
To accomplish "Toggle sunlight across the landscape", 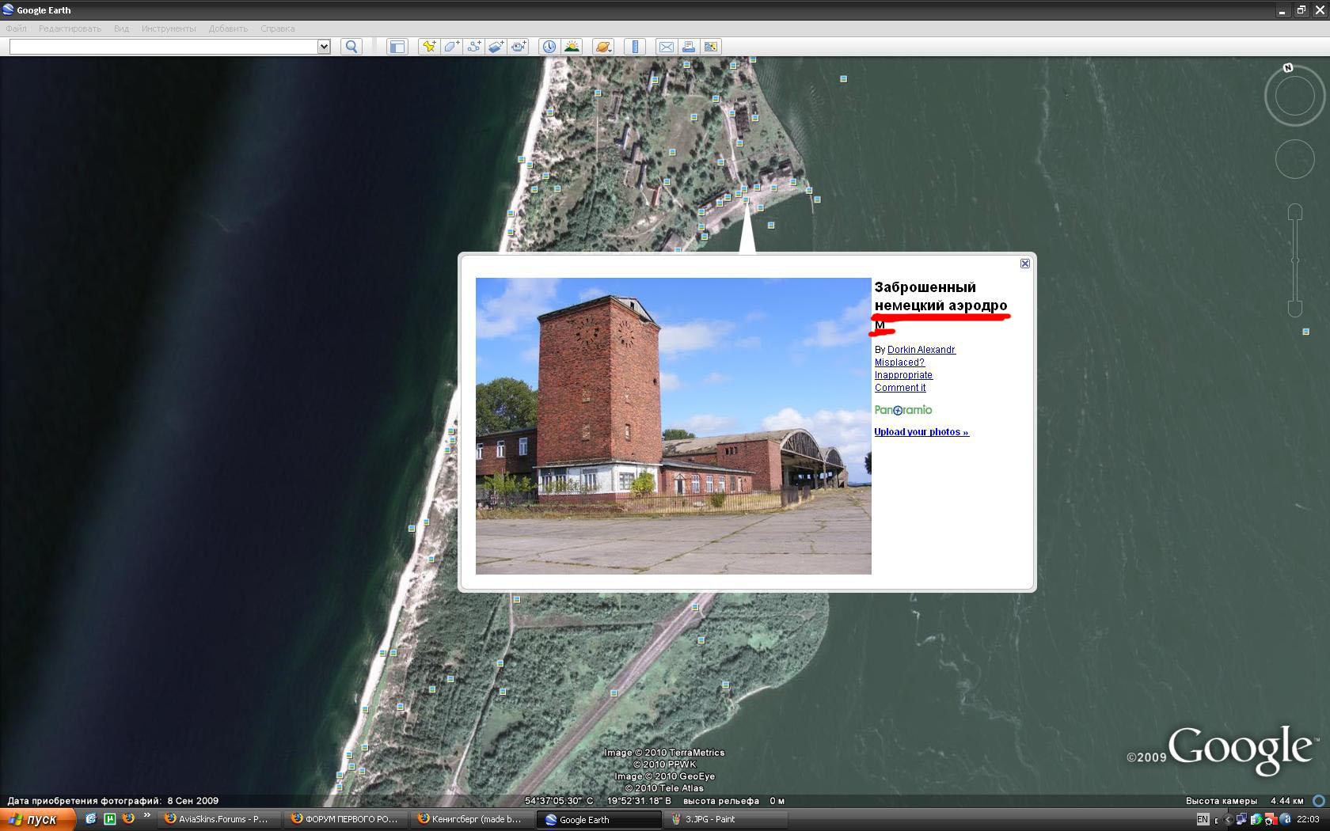I will (572, 47).
